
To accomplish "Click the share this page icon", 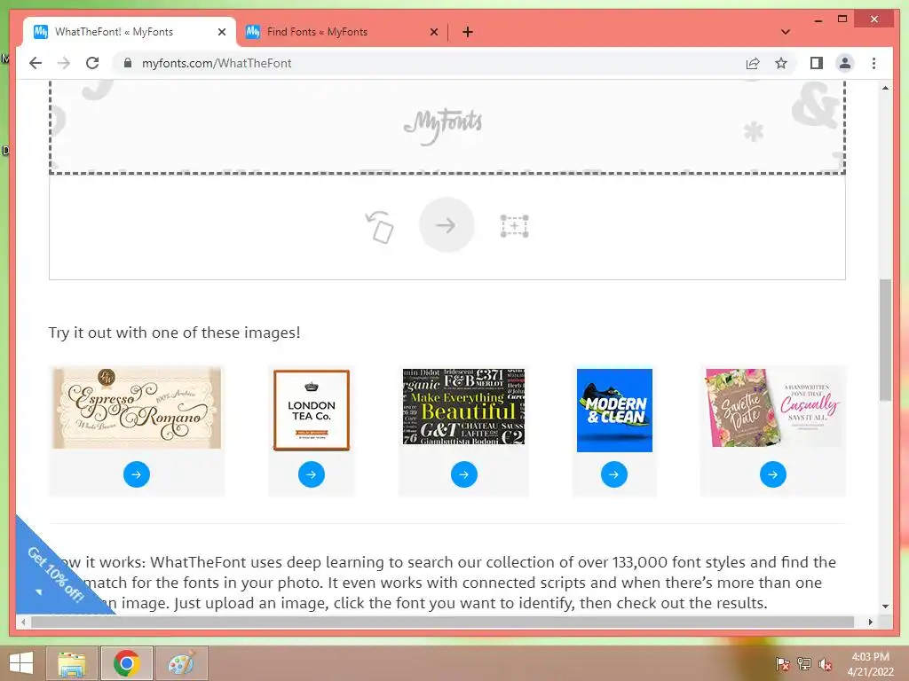I will [753, 64].
